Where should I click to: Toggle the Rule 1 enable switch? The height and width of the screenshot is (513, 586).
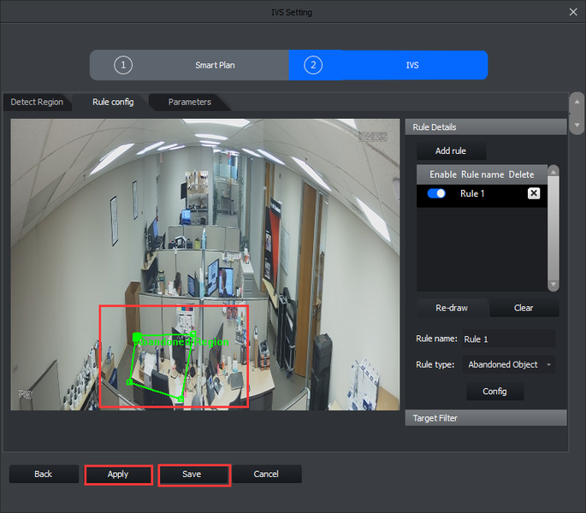tap(436, 194)
